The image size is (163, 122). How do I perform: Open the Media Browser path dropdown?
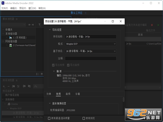[x=14, y=25]
